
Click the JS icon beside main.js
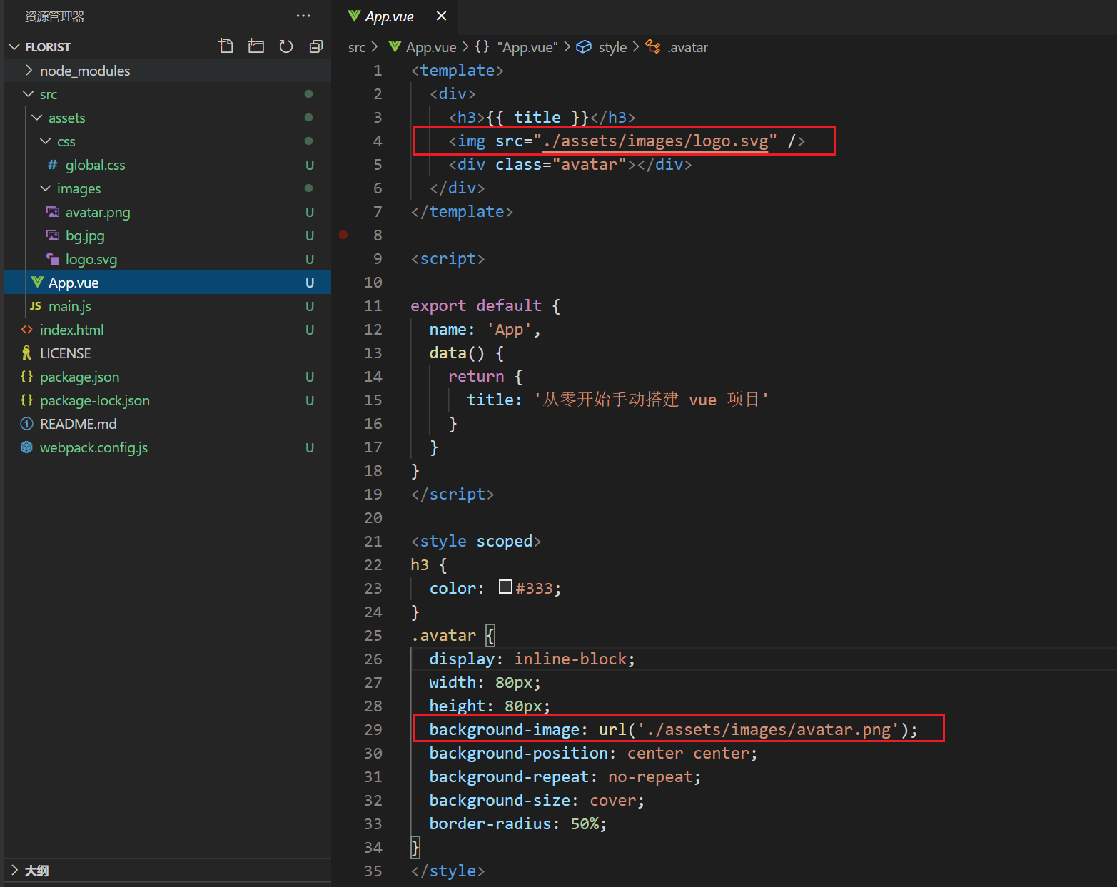[x=35, y=306]
